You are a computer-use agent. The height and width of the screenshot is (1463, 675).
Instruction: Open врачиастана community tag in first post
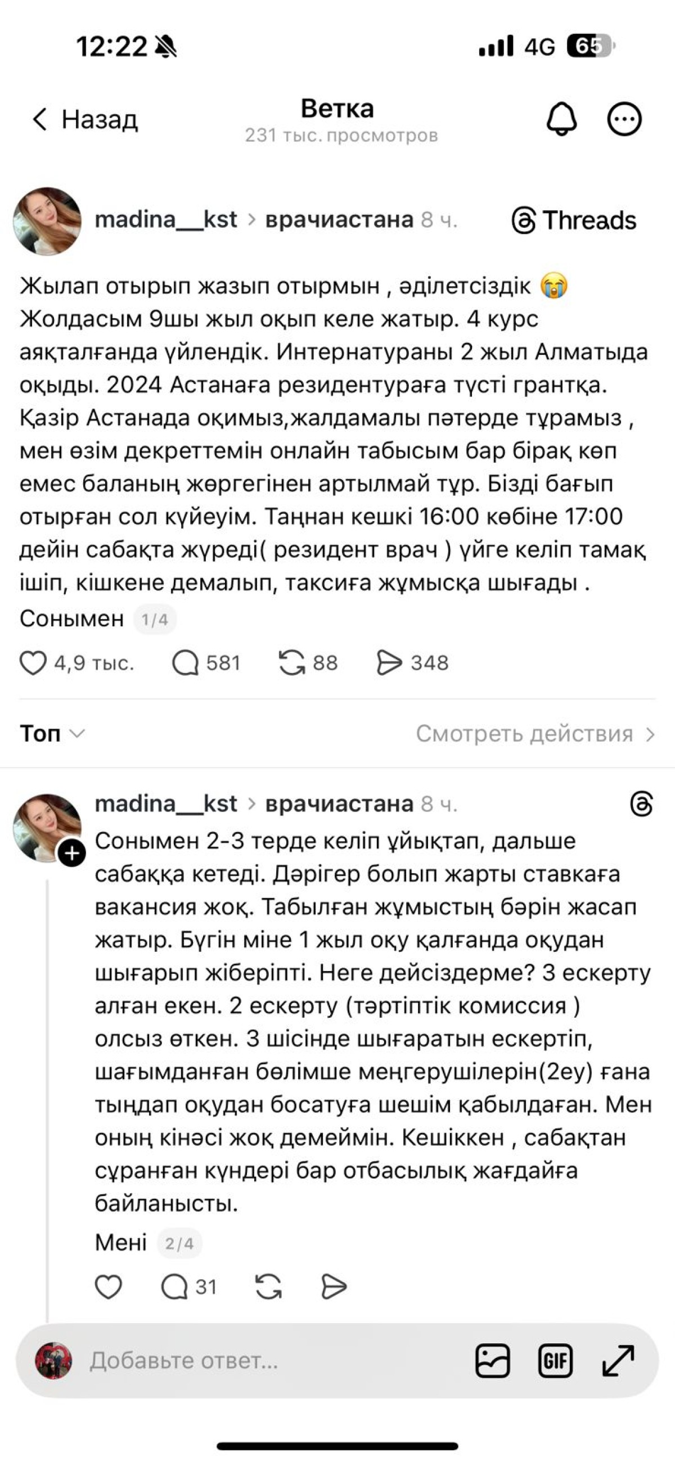(x=339, y=220)
